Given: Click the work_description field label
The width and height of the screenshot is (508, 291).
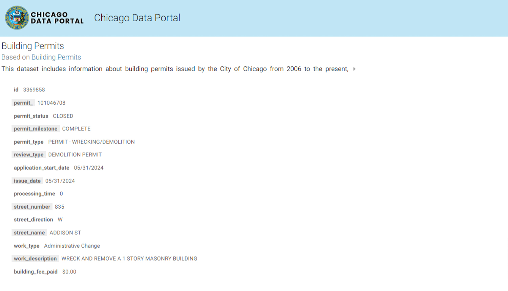Looking at the screenshot, I should pyautogui.click(x=35, y=259).
